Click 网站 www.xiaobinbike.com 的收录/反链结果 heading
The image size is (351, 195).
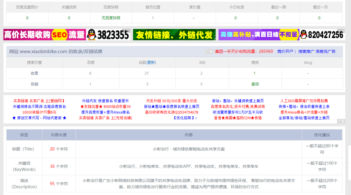56,51
